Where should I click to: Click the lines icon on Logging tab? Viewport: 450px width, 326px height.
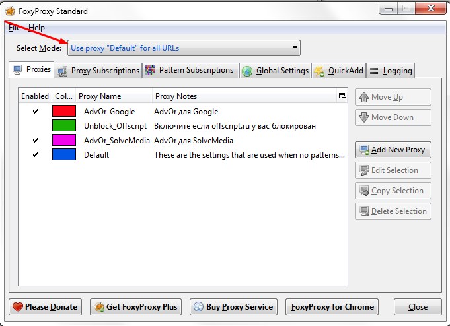coord(373,71)
